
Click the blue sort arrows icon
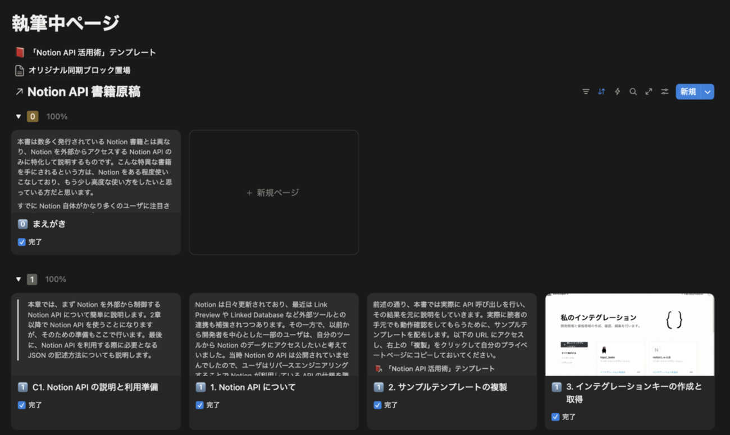pyautogui.click(x=601, y=91)
